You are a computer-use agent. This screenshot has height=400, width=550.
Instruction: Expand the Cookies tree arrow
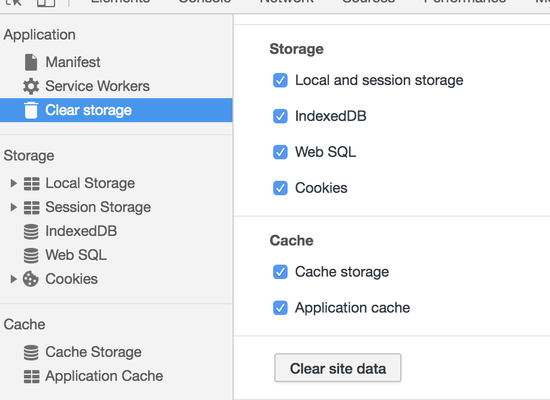coord(14,279)
